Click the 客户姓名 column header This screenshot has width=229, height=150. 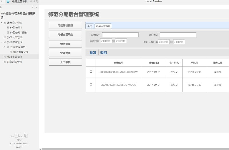click(x=174, y=63)
